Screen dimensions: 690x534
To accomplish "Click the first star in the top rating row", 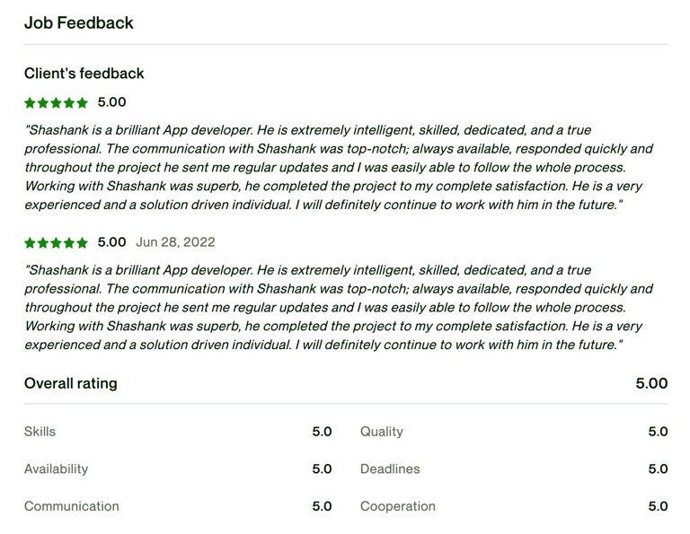I will coord(31,103).
